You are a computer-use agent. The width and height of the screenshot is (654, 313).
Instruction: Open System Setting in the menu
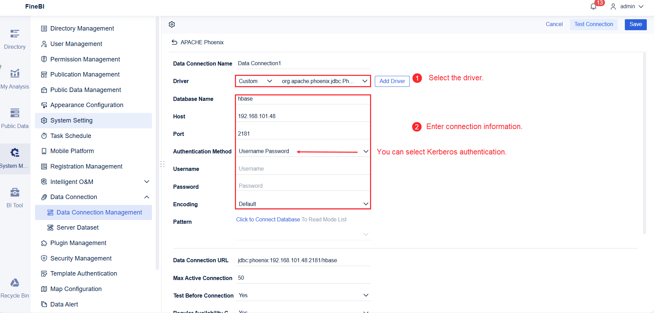93,120
